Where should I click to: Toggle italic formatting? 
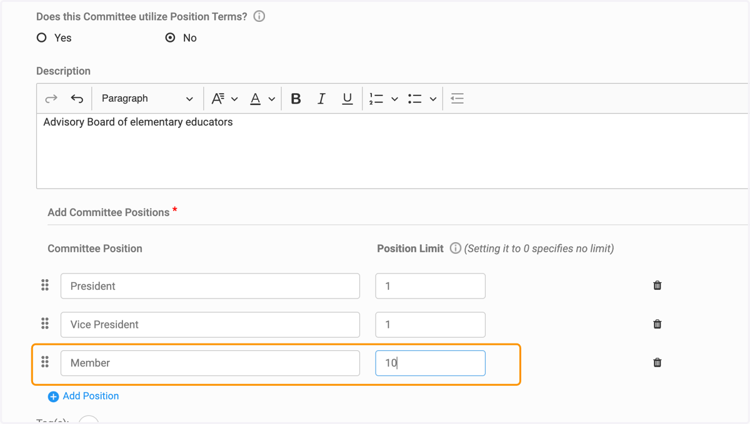click(x=321, y=99)
